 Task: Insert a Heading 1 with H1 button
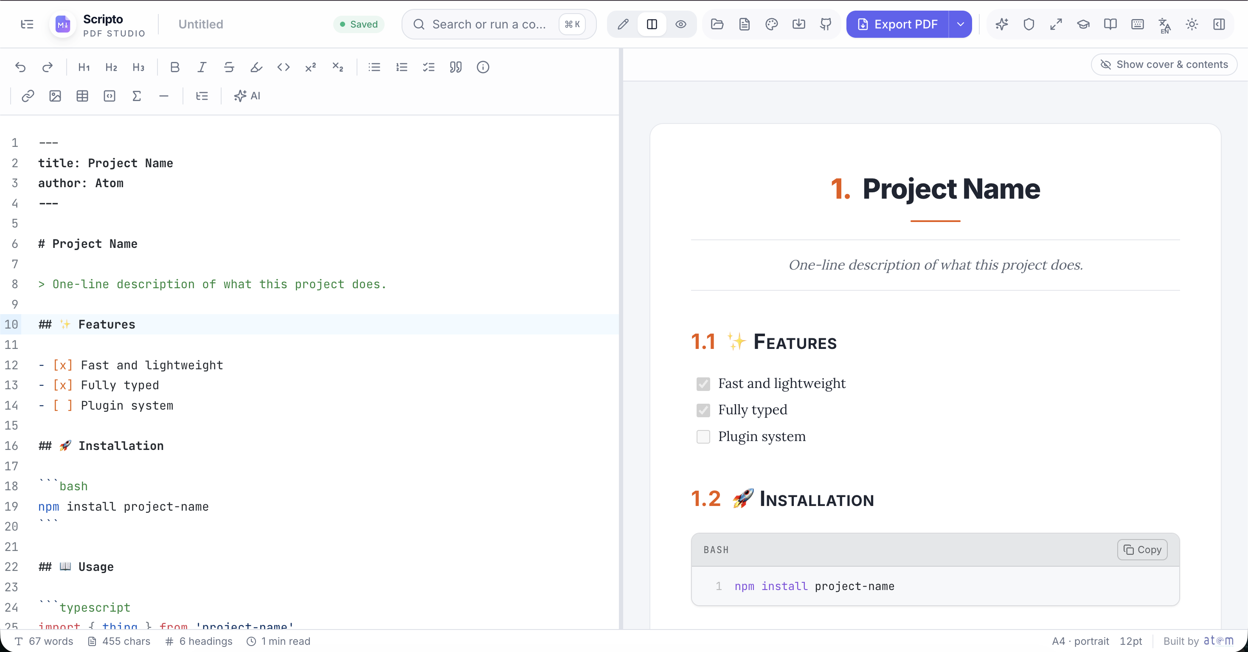pos(84,67)
